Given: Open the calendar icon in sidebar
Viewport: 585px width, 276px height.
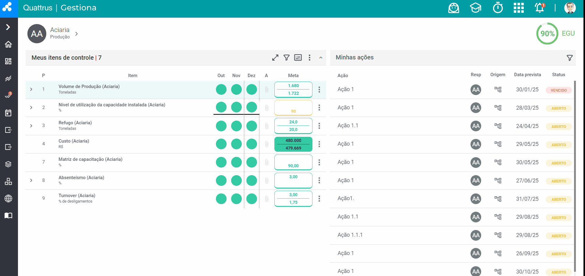Looking at the screenshot, I should [9, 113].
